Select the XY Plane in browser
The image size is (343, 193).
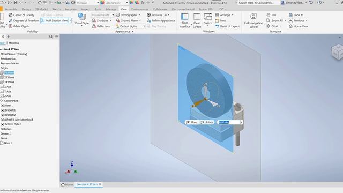[x=9, y=82]
